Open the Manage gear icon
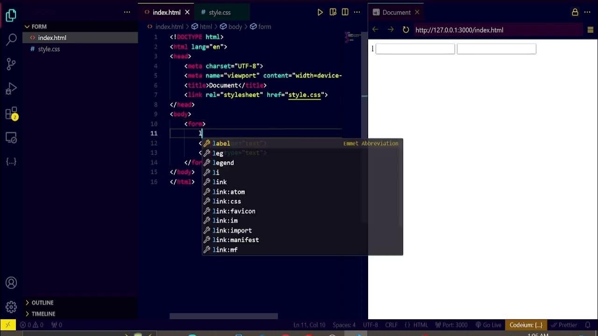The height and width of the screenshot is (336, 598). coord(11,307)
